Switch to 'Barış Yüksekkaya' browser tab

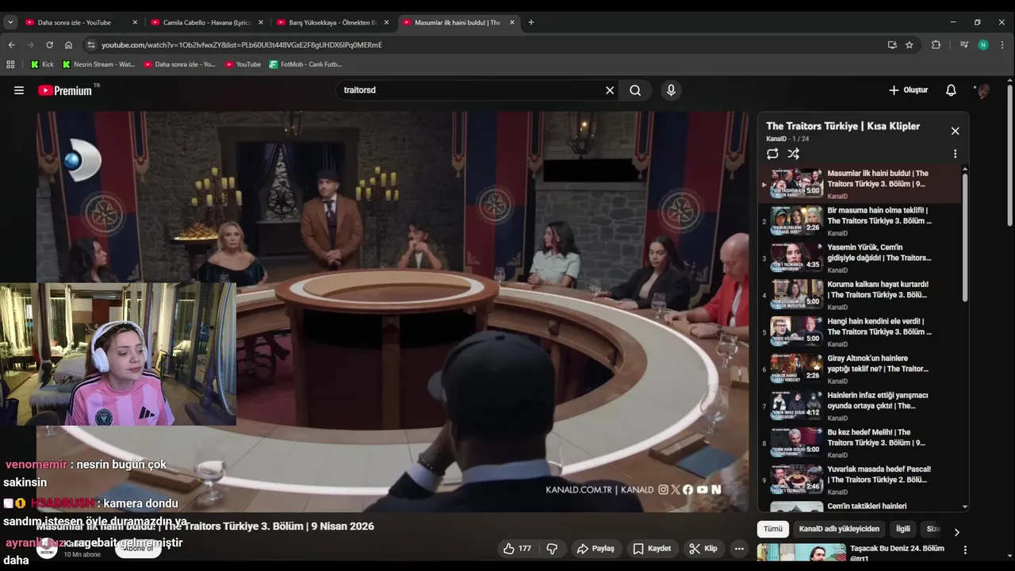click(332, 22)
